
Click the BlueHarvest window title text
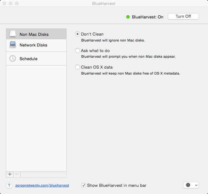coord(104,3)
